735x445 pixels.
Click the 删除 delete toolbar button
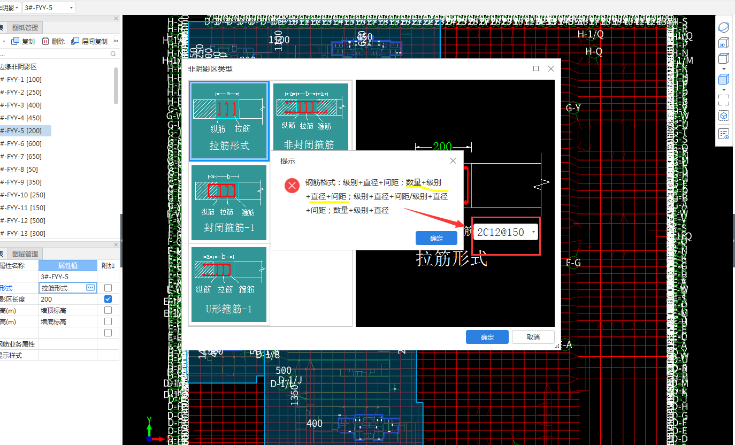coord(53,41)
